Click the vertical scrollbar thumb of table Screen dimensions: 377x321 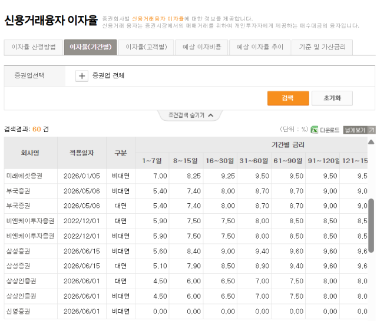tap(371, 226)
